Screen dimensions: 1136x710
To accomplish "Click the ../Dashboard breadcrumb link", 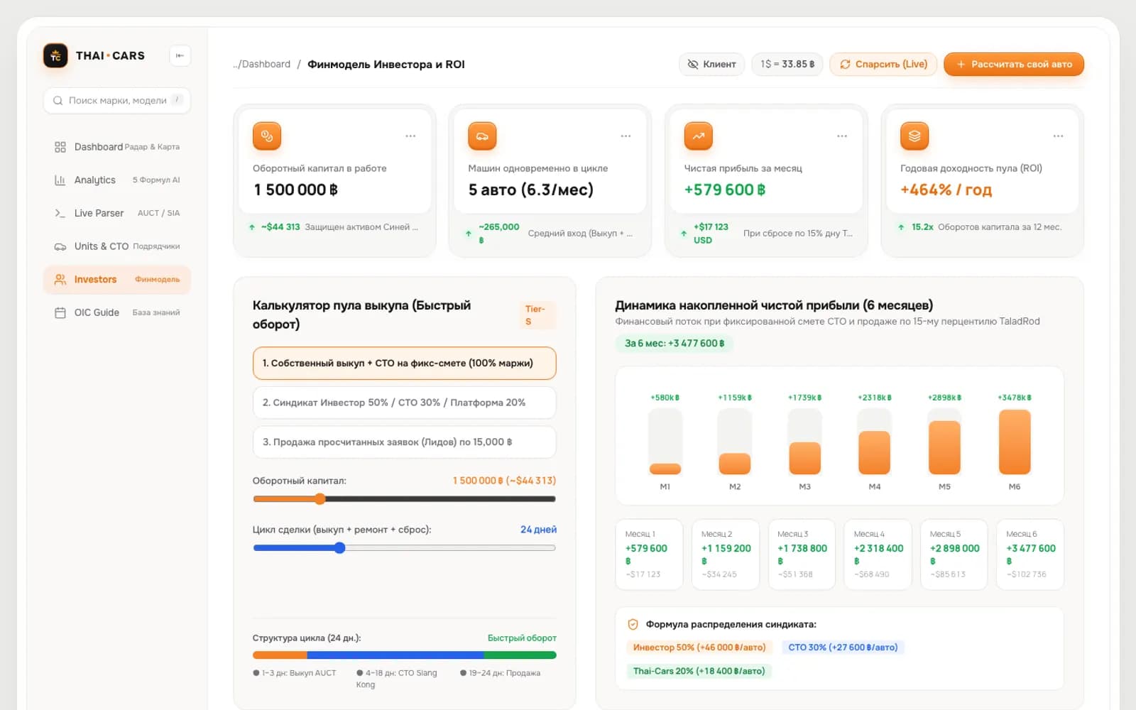I will tap(262, 64).
